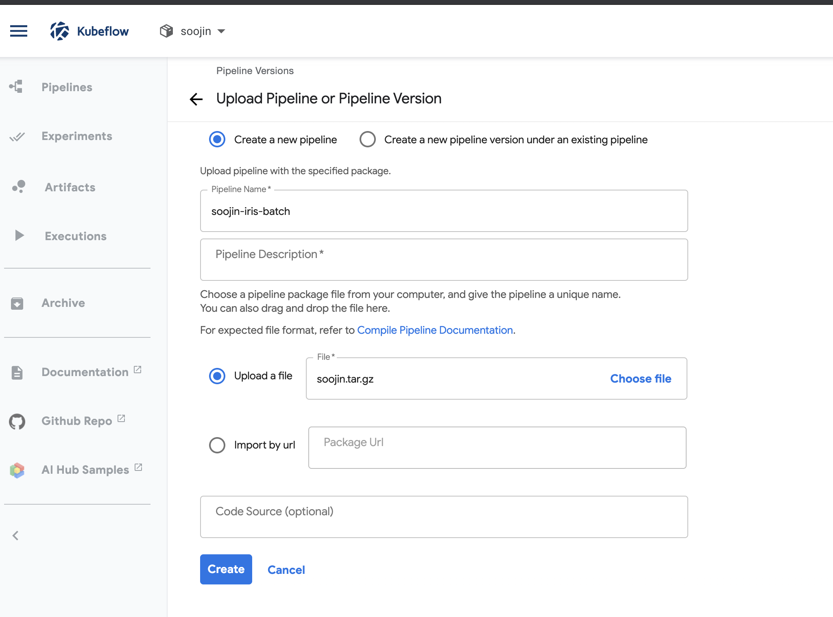The image size is (833, 617).
Task: Click the Pipeline Description field
Action: (443, 260)
